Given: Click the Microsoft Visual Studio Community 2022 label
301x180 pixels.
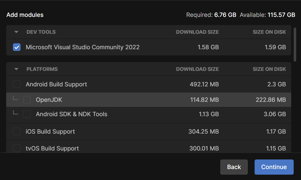Looking at the screenshot, I should click(x=82, y=47).
